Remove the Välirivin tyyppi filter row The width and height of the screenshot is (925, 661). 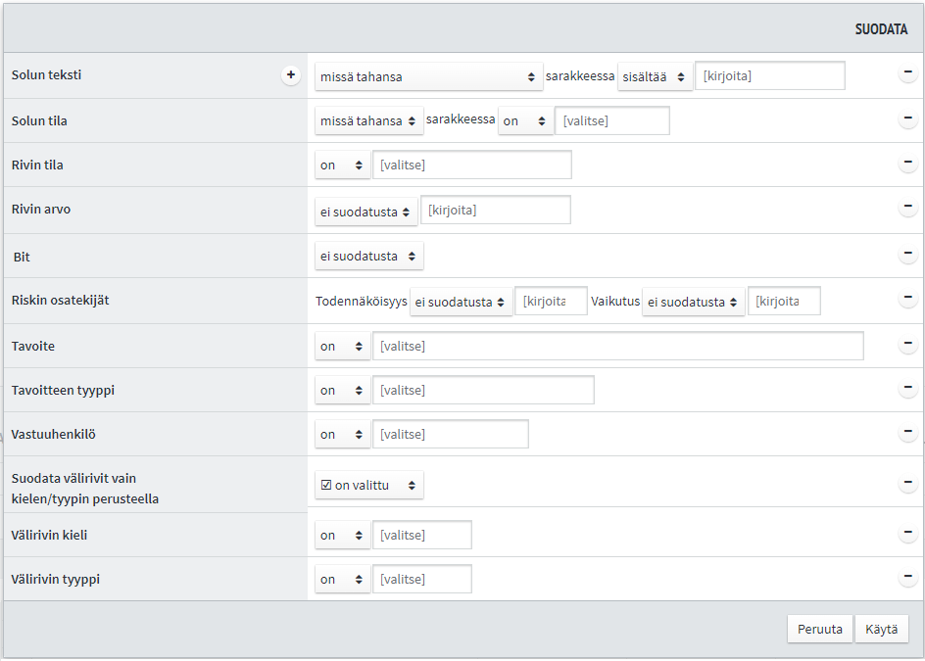click(907, 578)
